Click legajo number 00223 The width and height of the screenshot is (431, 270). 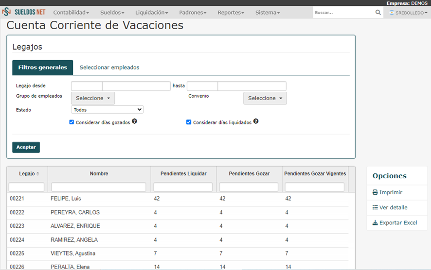17,226
